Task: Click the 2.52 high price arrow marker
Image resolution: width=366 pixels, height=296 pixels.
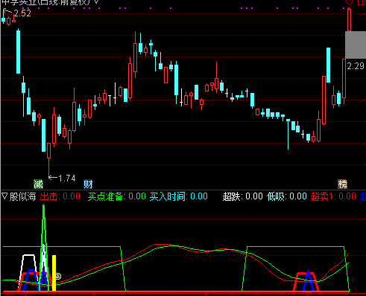Action: tap(17, 13)
